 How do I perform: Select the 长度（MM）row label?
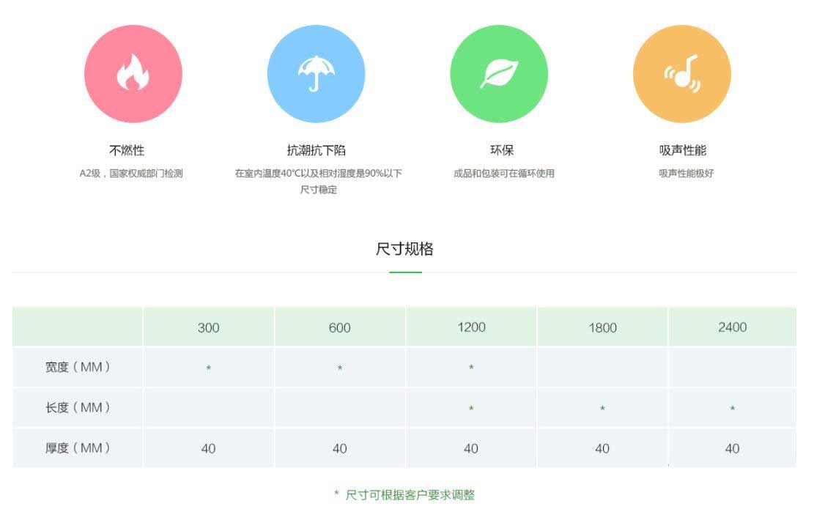point(78,408)
